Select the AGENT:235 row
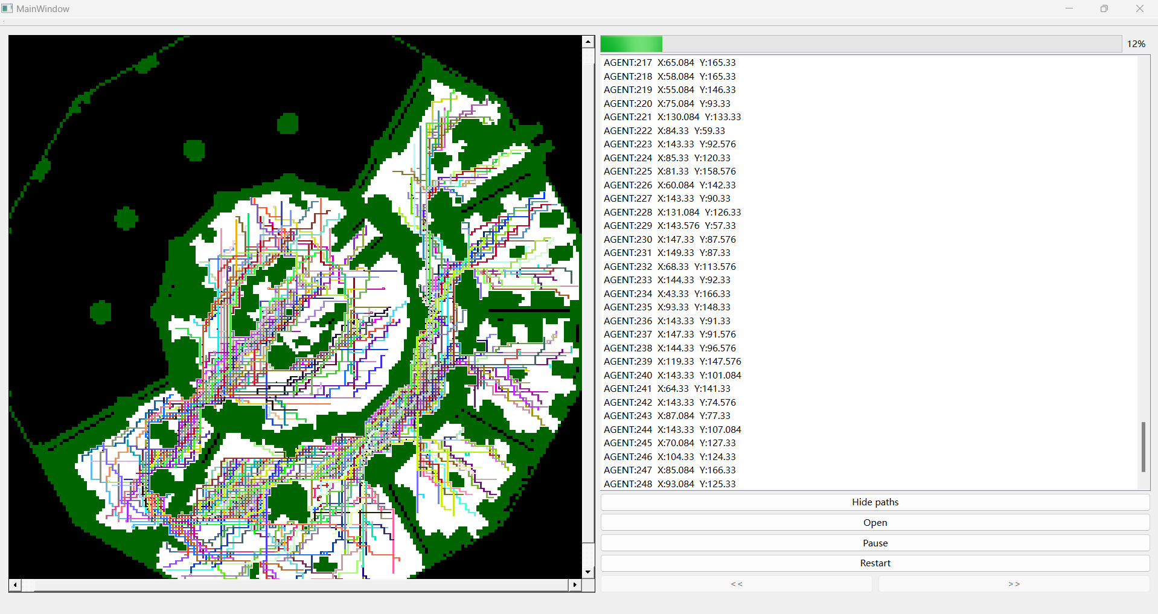This screenshot has height=614, width=1158. coord(869,307)
